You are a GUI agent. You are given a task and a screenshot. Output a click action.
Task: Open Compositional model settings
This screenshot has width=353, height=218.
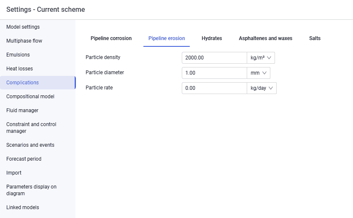tap(30, 97)
